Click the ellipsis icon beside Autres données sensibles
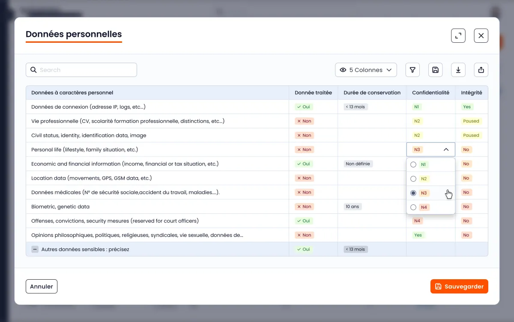This screenshot has width=514, height=322. (x=35, y=249)
